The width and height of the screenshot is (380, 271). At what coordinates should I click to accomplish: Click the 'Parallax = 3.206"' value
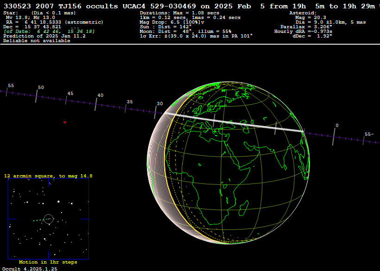pyautogui.click(x=306, y=27)
